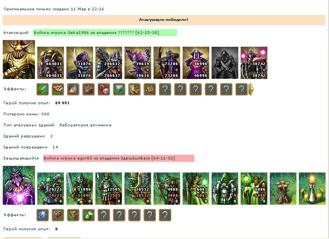Click the fortress tower effect icon
This screenshot has width=329, height=239.
tap(89, 89)
